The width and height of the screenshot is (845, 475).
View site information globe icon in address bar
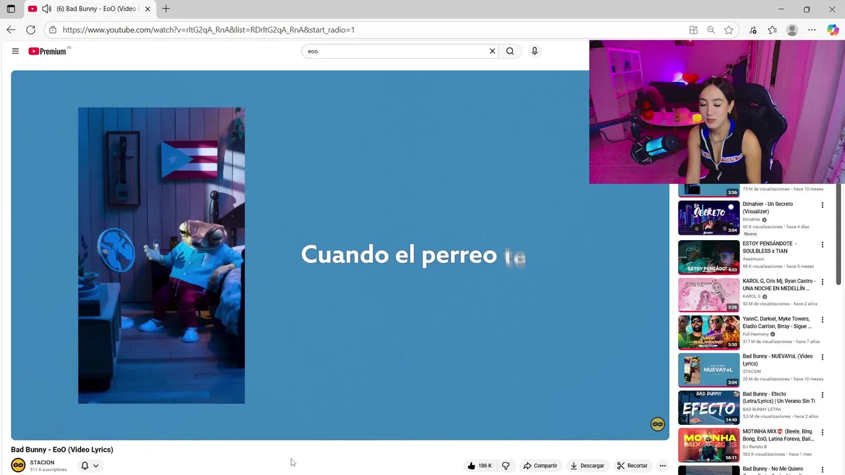tap(53, 30)
